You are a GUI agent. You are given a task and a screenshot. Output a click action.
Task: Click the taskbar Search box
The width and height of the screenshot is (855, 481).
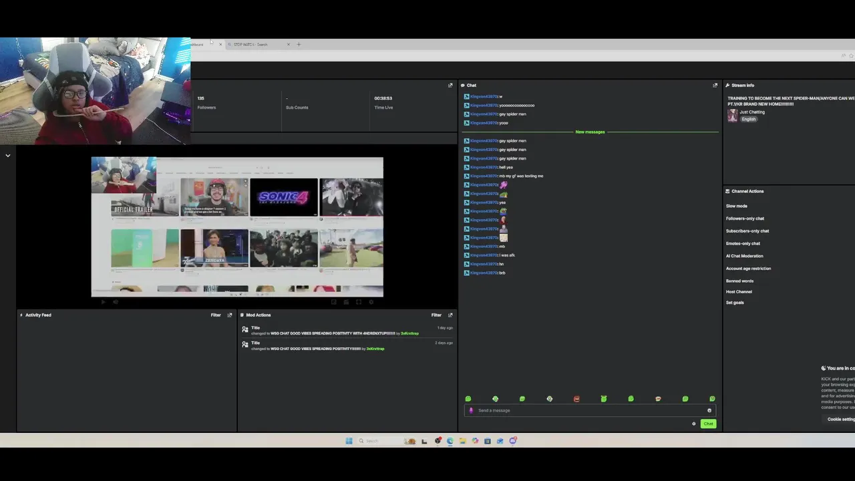[x=381, y=441]
